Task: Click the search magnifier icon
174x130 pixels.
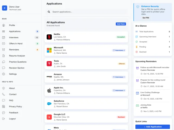Action: [x=49, y=12]
